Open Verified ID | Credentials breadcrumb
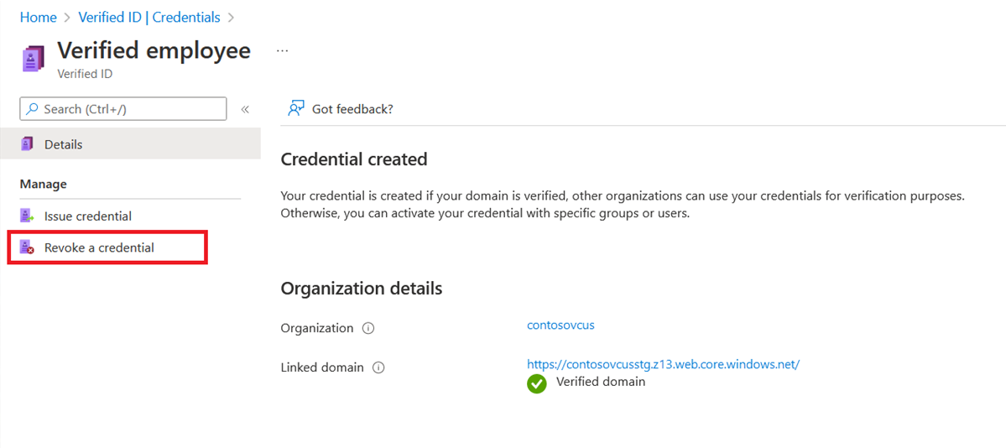1006x448 pixels. (x=149, y=18)
